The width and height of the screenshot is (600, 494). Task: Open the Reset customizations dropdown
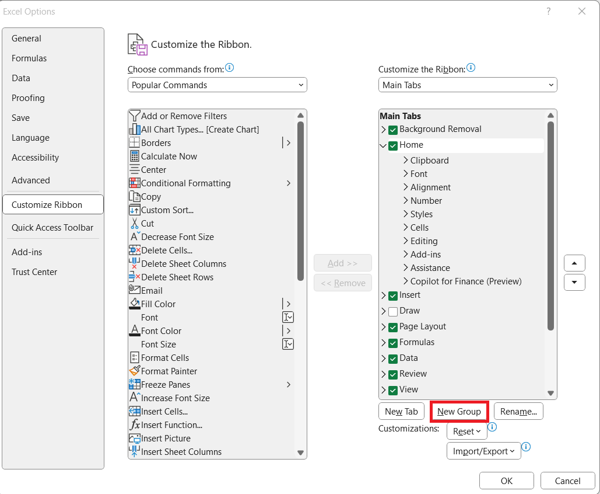[467, 431]
